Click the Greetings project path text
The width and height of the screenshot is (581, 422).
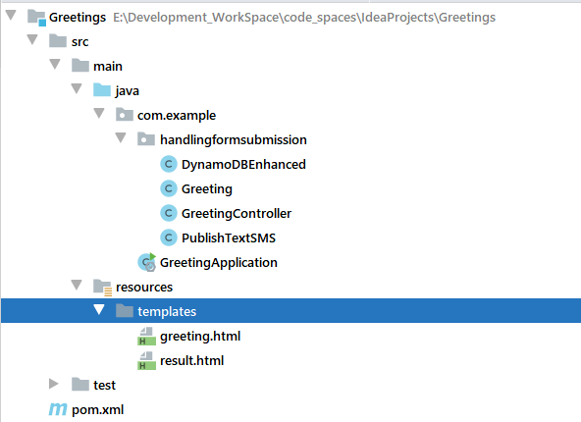pyautogui.click(x=304, y=17)
